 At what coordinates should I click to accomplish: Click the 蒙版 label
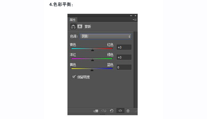88,27
